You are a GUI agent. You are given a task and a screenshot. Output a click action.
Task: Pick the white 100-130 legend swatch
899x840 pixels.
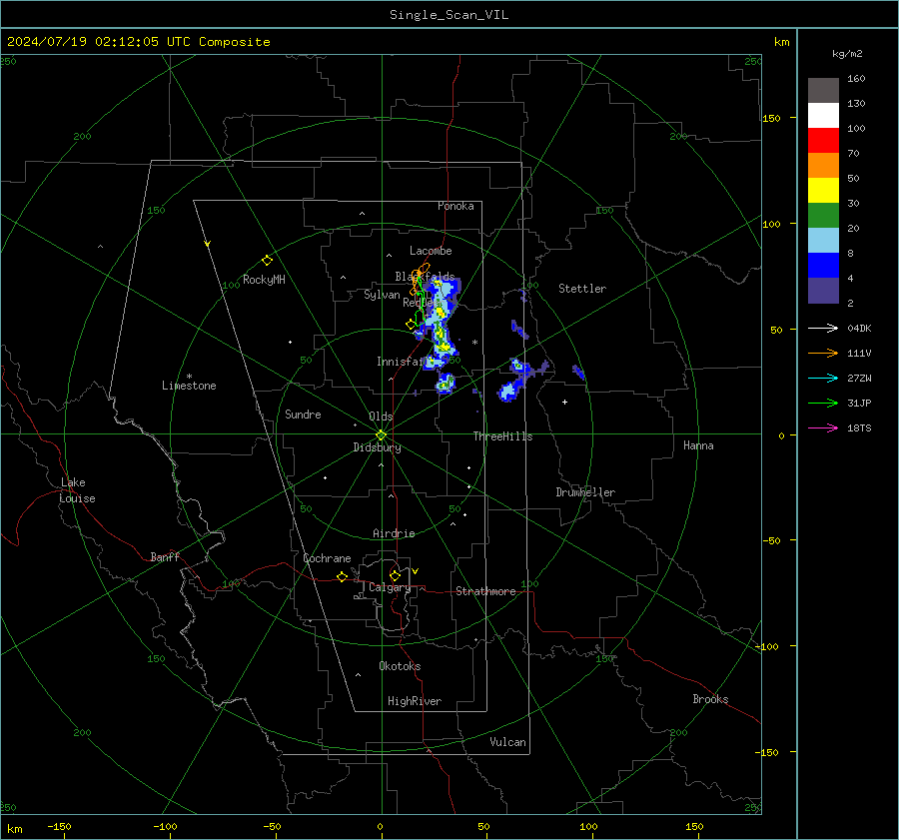pyautogui.click(x=823, y=116)
